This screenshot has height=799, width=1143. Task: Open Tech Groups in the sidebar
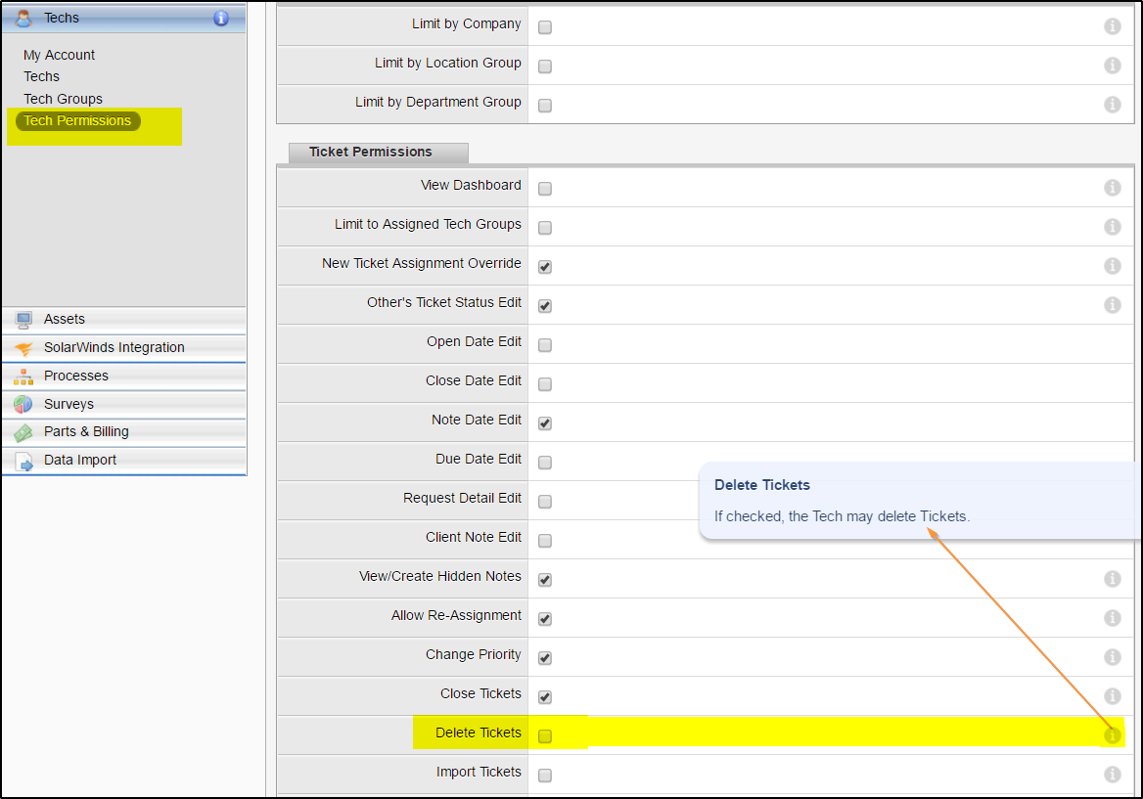click(x=63, y=99)
